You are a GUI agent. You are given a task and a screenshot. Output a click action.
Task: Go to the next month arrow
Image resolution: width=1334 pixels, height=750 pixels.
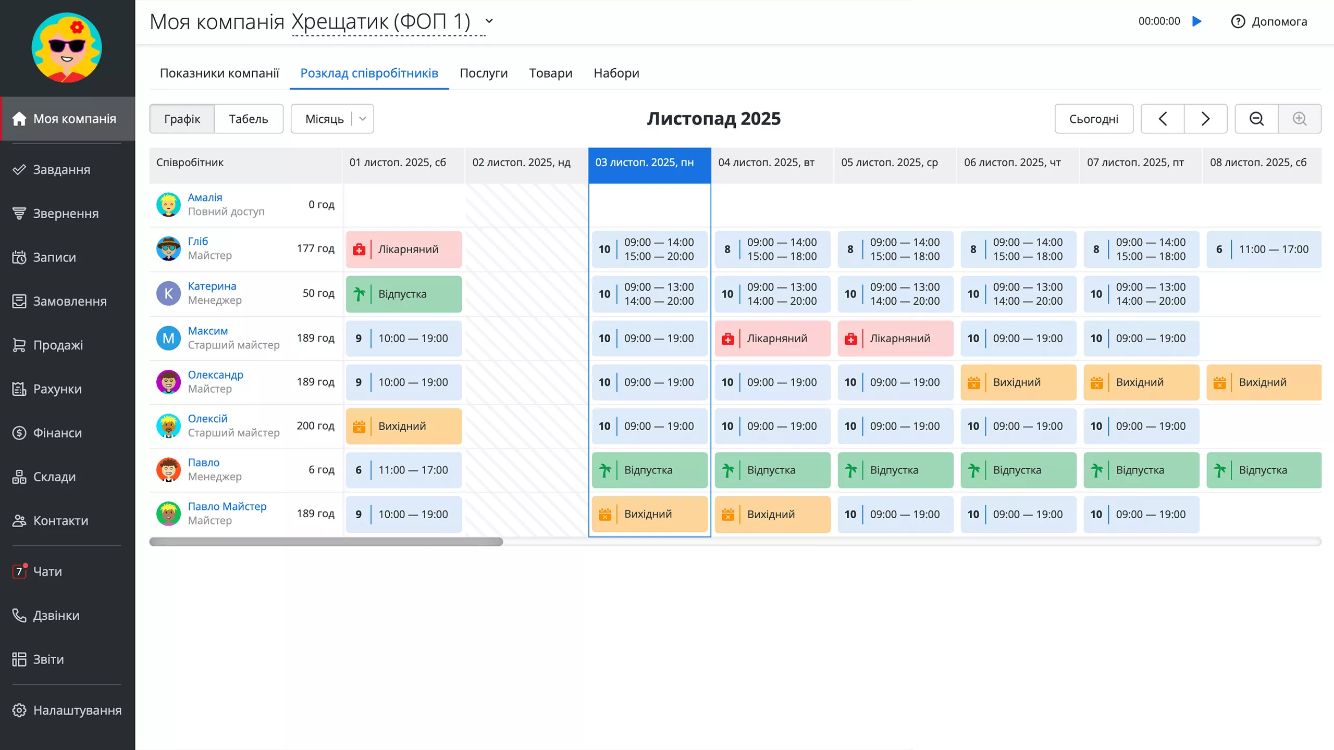(x=1205, y=119)
